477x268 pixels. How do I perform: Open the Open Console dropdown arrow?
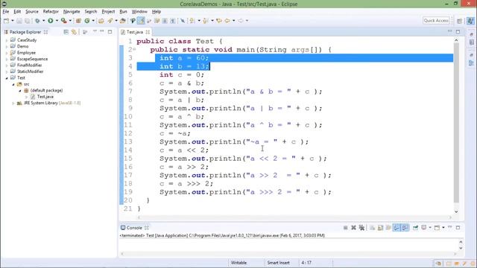pos(443,228)
